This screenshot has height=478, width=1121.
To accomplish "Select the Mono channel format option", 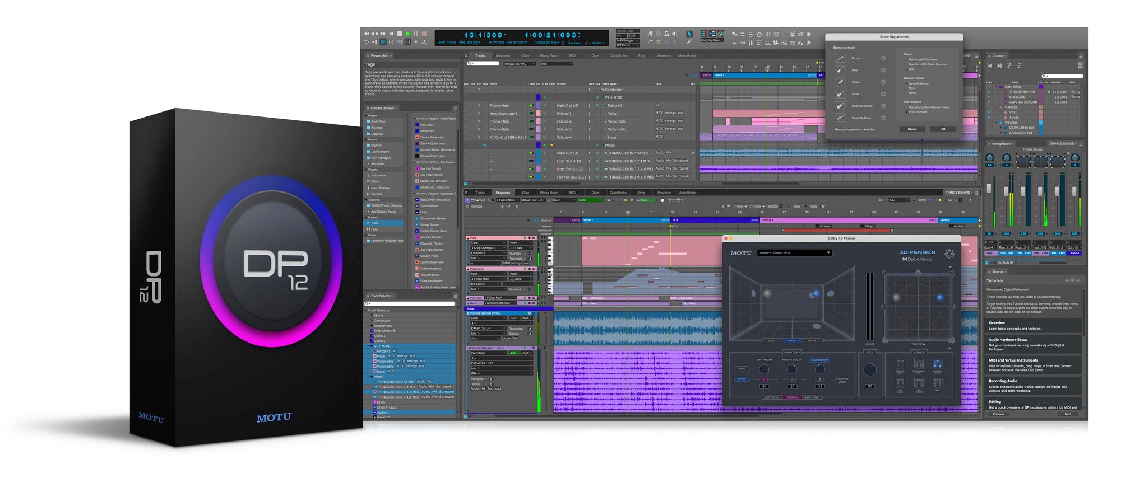I will [x=910, y=88].
